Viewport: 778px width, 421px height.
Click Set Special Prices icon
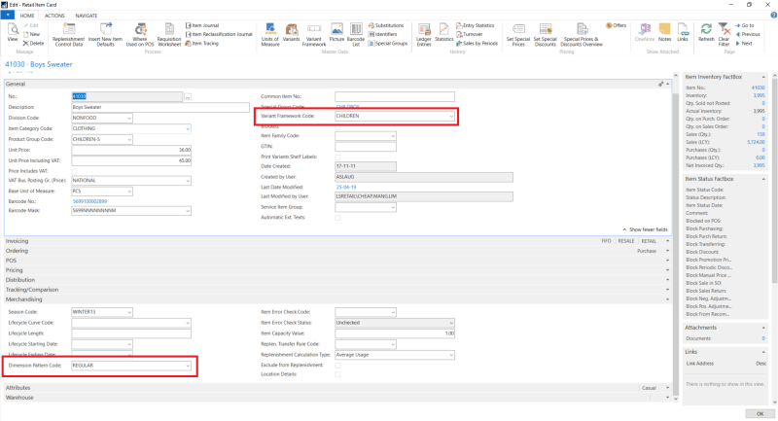(x=515, y=36)
